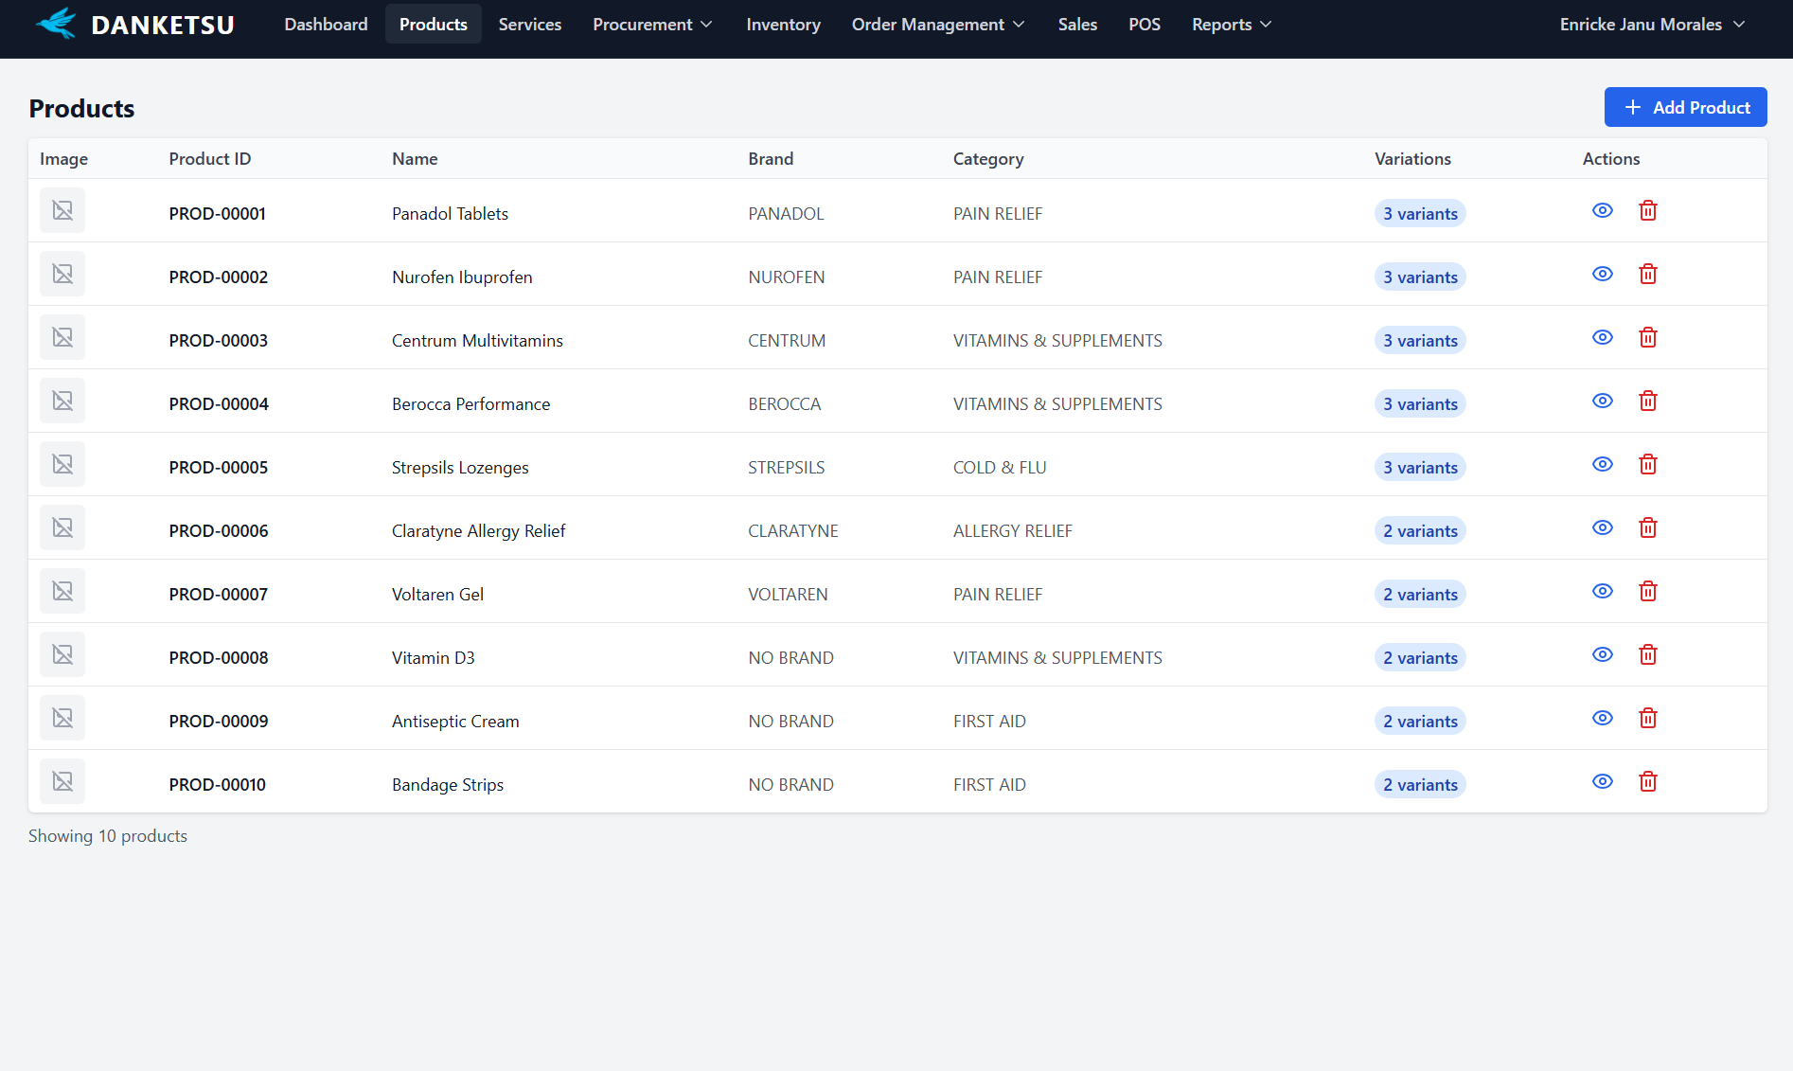
Task: Expand the Reports menu
Action: 1231,25
